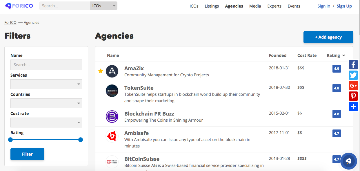Open more share options plus icon
The height and width of the screenshot is (171, 360).
pyautogui.click(x=353, y=107)
